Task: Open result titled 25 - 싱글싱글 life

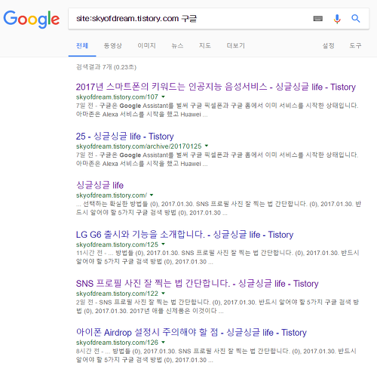Action: click(x=125, y=137)
